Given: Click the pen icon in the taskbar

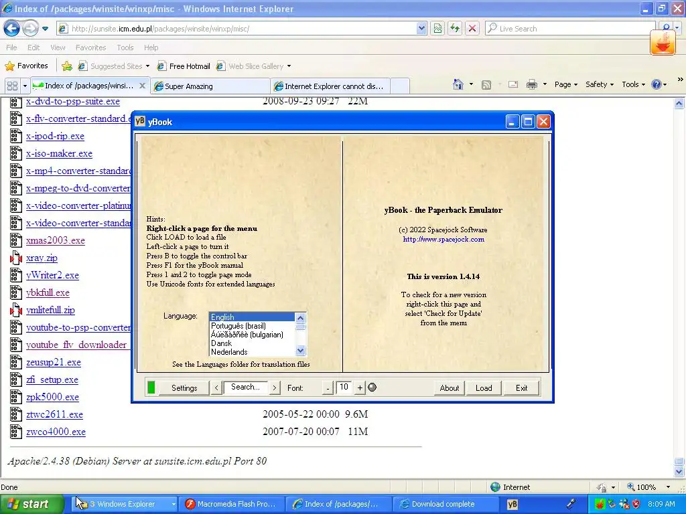Looking at the screenshot, I should click(571, 504).
